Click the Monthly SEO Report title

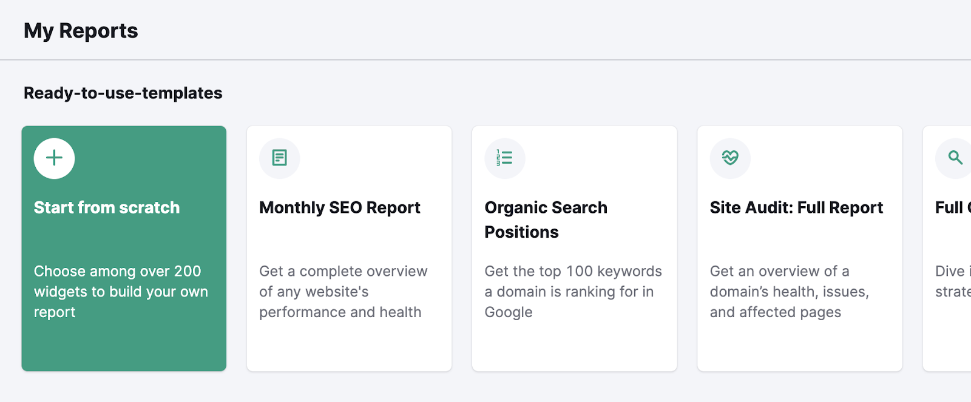pyautogui.click(x=339, y=207)
